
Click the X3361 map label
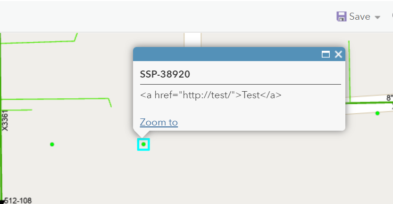[6, 120]
